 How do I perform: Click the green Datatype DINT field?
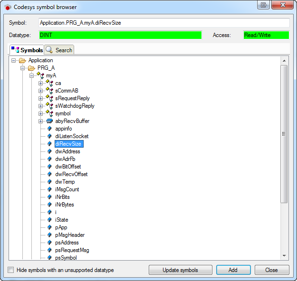(x=121, y=35)
